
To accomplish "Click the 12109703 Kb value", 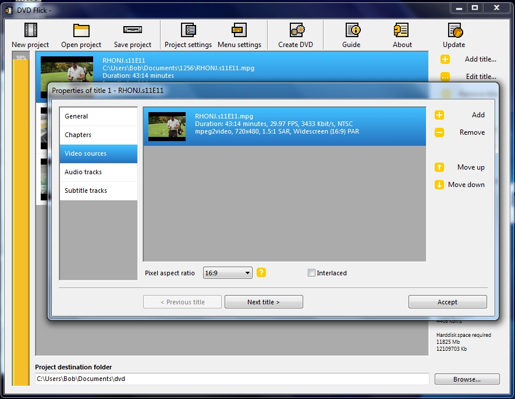I will tap(452, 349).
